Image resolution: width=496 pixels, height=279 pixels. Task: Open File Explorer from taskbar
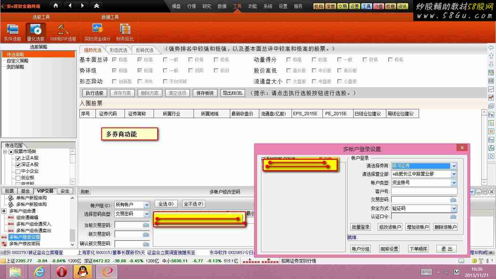click(16, 271)
